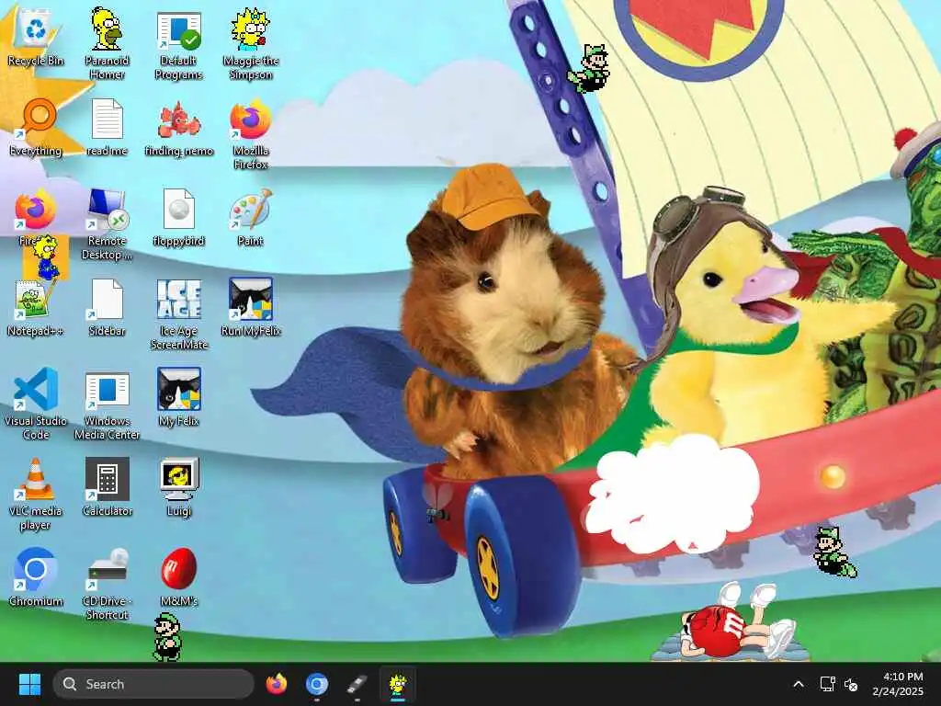Viewport: 941px width, 706px height.
Task: Click the taskbar Search box
Action: (153, 684)
